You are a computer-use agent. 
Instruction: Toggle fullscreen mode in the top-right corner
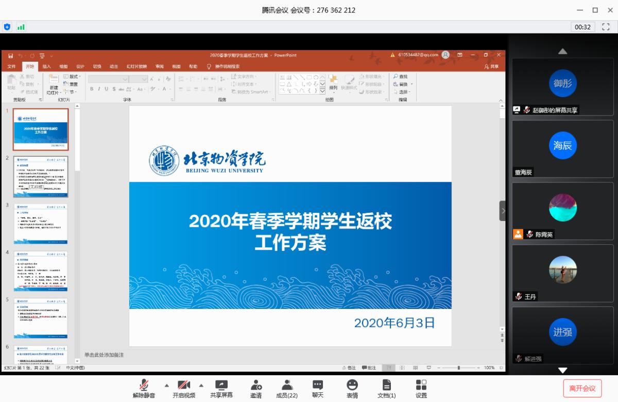coord(606,27)
